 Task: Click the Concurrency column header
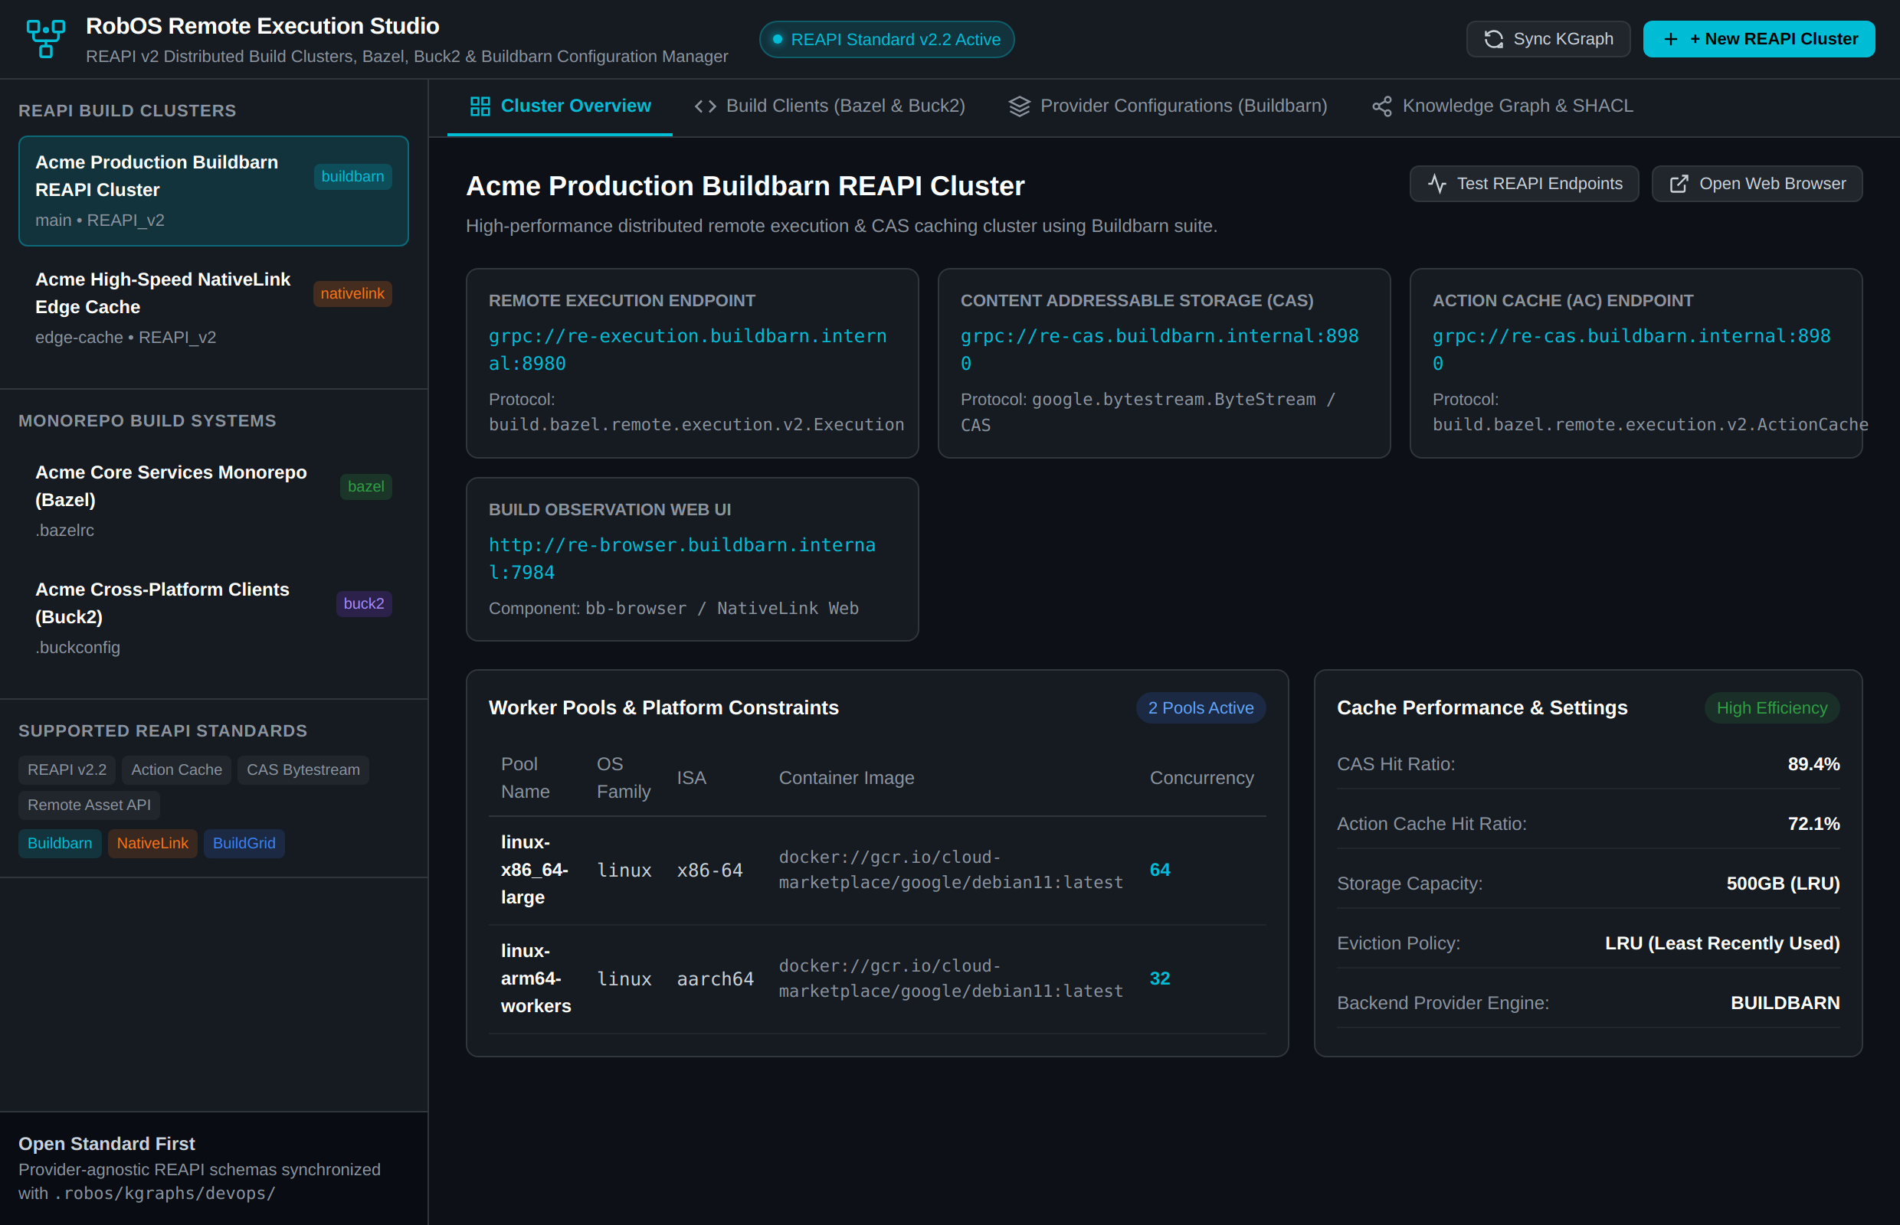(x=1201, y=777)
